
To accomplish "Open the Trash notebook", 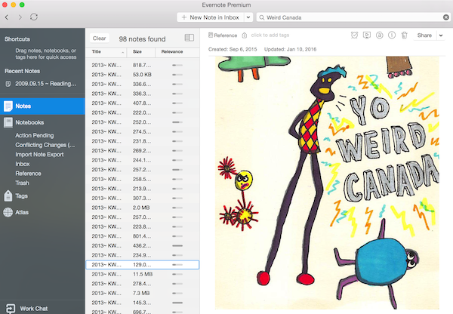I will pyautogui.click(x=22, y=183).
